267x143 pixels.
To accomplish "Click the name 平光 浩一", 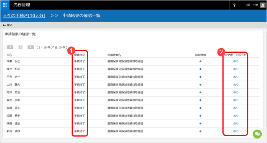I will tap(13, 77).
